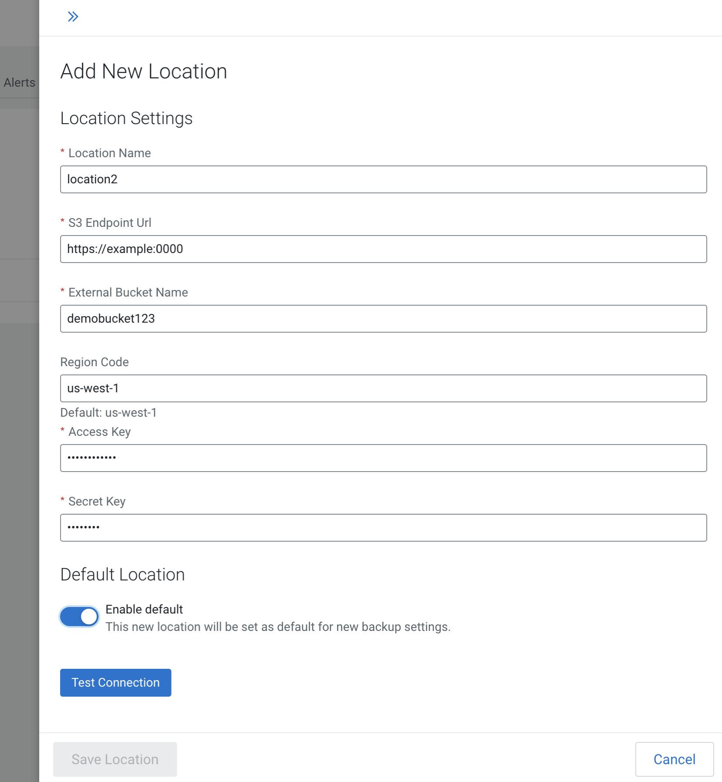Click the Default: us-west-1 helper text

coord(108,413)
